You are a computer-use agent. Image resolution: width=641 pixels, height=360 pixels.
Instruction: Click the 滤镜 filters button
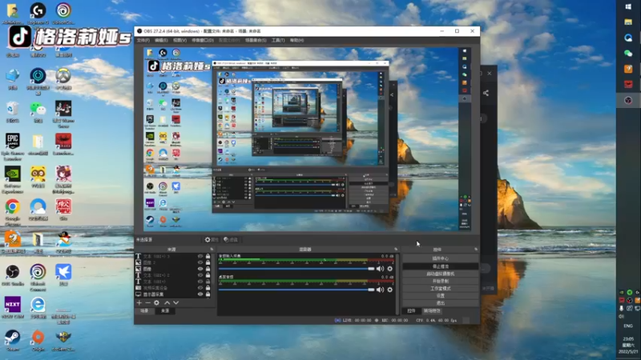[x=231, y=239]
